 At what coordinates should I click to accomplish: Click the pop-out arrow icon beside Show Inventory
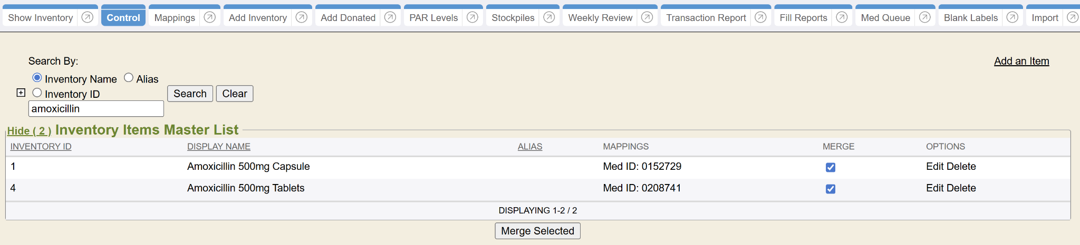tap(88, 17)
